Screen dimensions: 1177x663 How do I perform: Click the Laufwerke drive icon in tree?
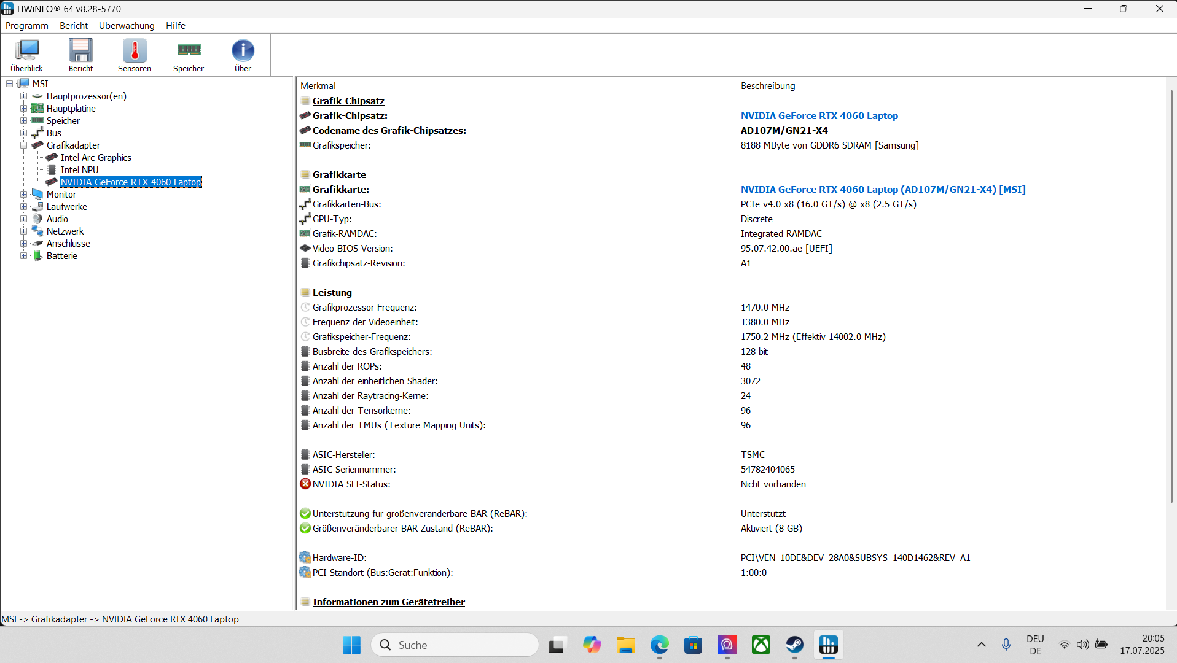(x=37, y=207)
